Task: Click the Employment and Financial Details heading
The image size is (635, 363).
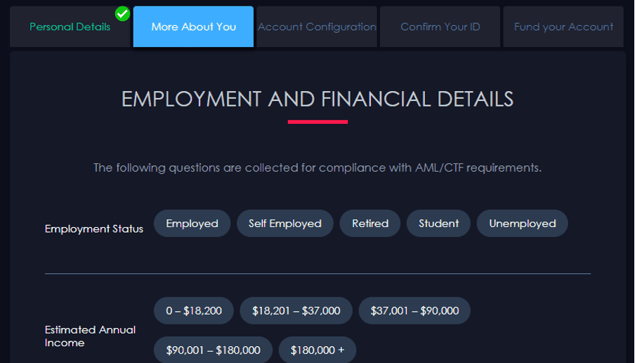Action: 317,100
